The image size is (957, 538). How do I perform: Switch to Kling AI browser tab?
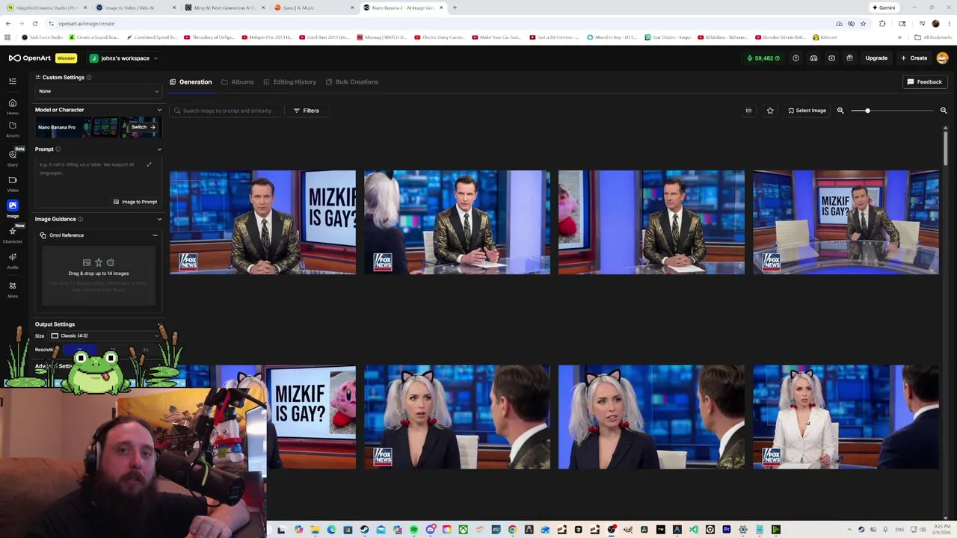click(x=224, y=7)
